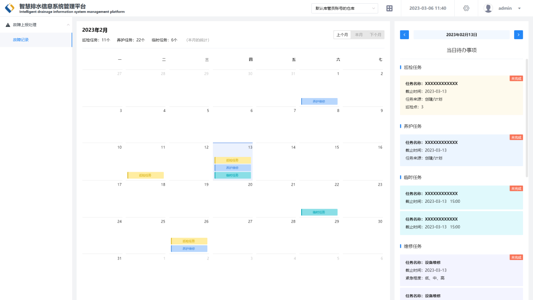533x300 pixels.
Task: Open the grid apps menu icon
Action: tap(390, 8)
